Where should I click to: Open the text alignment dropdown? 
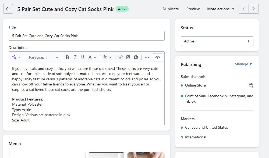[107, 57]
